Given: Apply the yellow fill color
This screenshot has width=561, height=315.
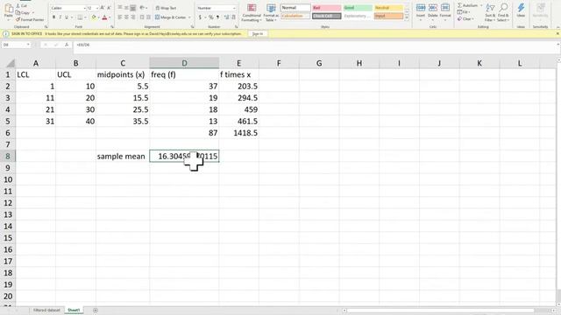Looking at the screenshot, I should tap(94, 17).
